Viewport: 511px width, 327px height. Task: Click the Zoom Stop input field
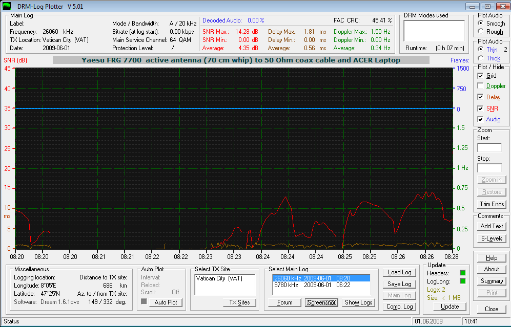click(489, 168)
